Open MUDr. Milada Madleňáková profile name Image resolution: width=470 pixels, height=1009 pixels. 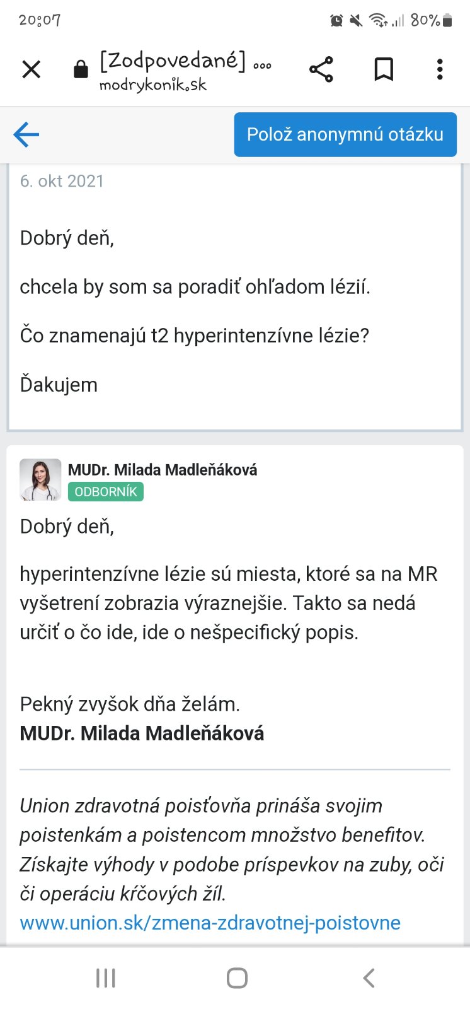[163, 470]
